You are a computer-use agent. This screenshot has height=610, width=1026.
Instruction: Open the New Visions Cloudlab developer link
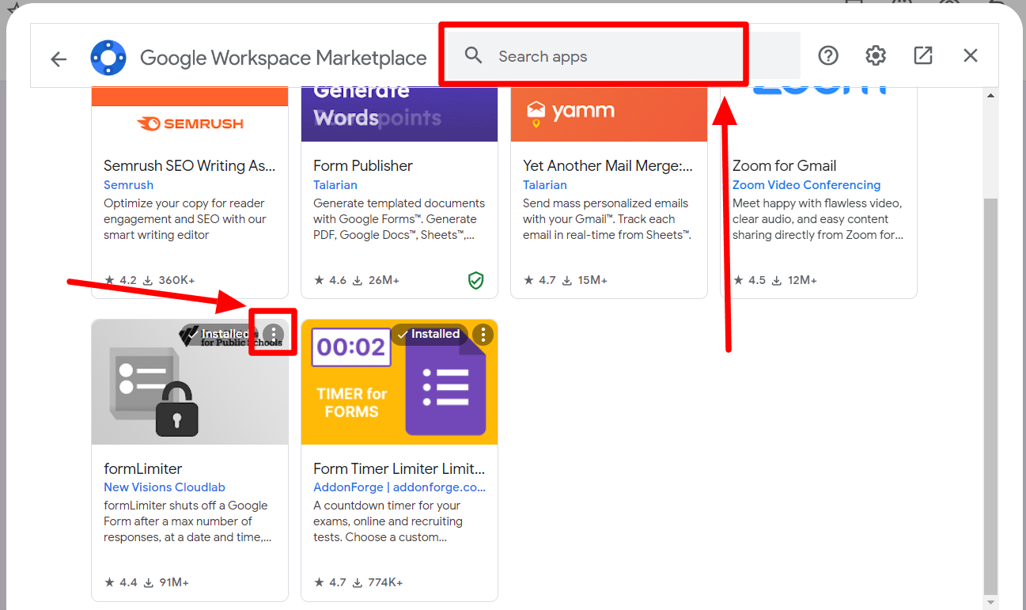tap(165, 487)
